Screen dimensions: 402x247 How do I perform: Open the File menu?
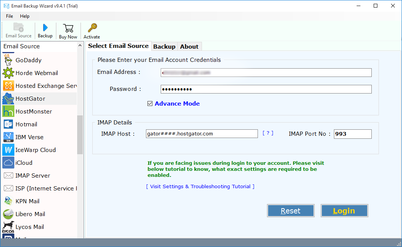9,16
